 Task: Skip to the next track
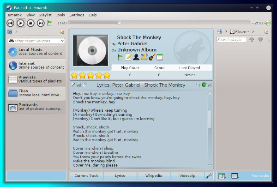[x=41, y=23]
